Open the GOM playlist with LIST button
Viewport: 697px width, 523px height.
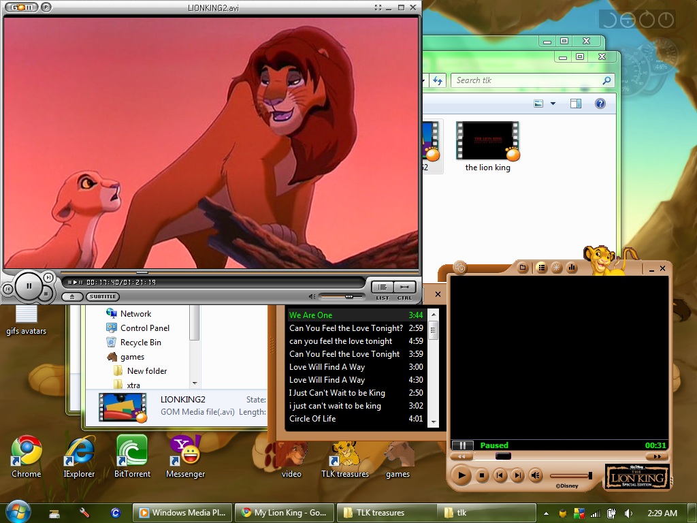[383, 287]
